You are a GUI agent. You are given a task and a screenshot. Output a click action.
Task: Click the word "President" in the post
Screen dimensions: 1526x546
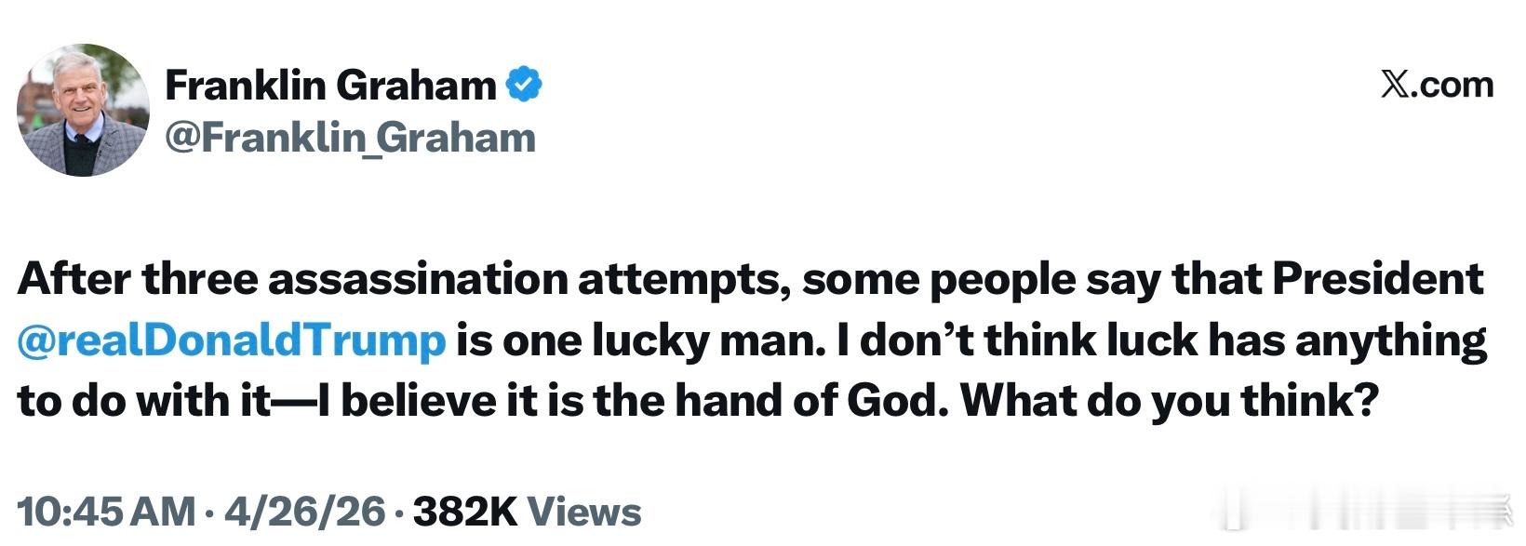pos(1377,280)
